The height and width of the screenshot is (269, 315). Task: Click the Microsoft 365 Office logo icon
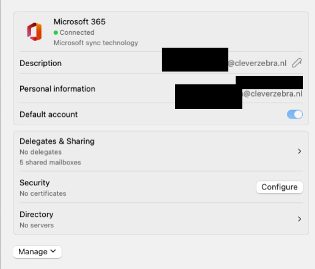pyautogui.click(x=34, y=32)
